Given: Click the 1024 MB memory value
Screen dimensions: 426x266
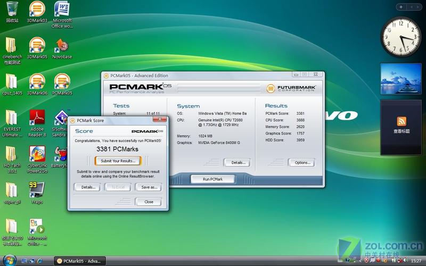Looking at the screenshot, I should tap(205, 136).
